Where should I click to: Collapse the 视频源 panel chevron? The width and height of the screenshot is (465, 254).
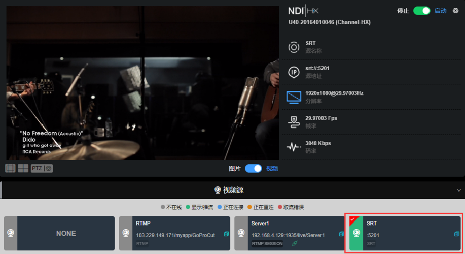point(459,190)
